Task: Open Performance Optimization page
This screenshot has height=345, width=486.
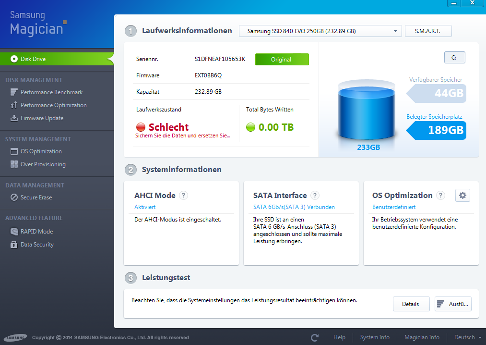Action: pos(54,105)
